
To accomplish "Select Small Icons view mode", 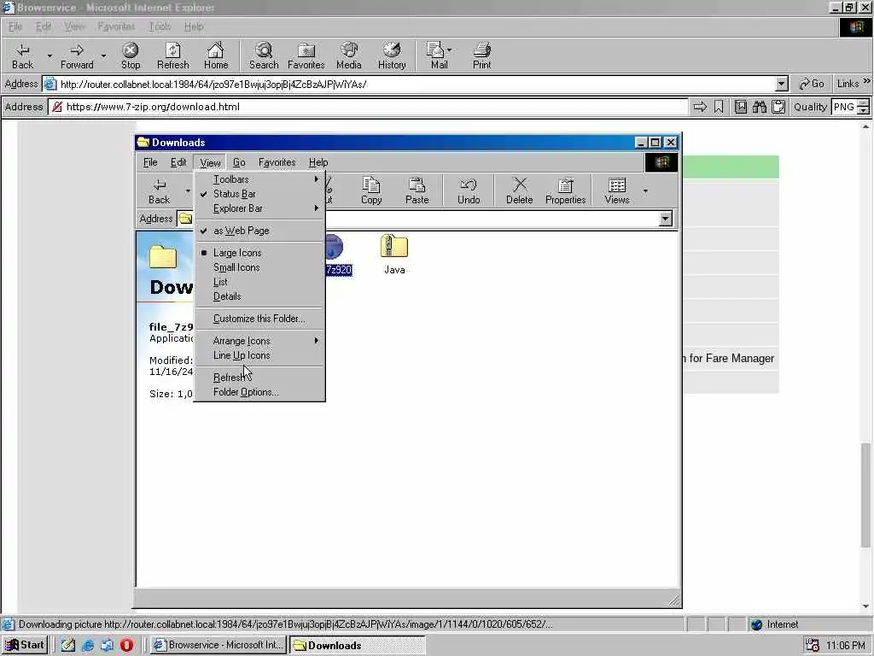I will tap(259, 267).
